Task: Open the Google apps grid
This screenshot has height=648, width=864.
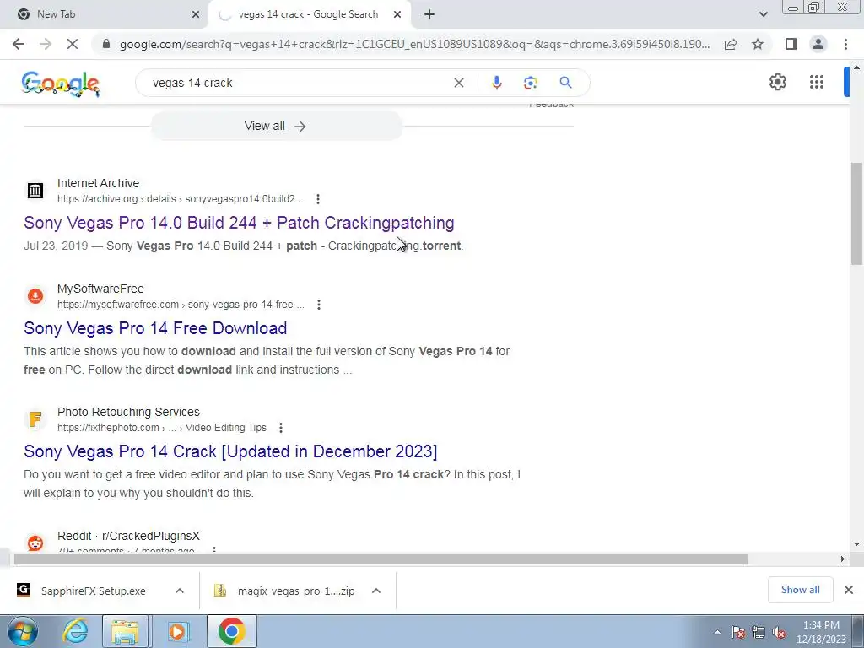Action: [817, 82]
